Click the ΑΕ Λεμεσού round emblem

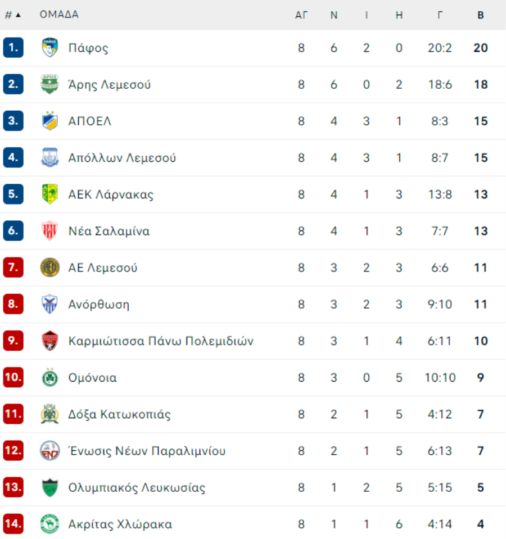tap(50, 268)
